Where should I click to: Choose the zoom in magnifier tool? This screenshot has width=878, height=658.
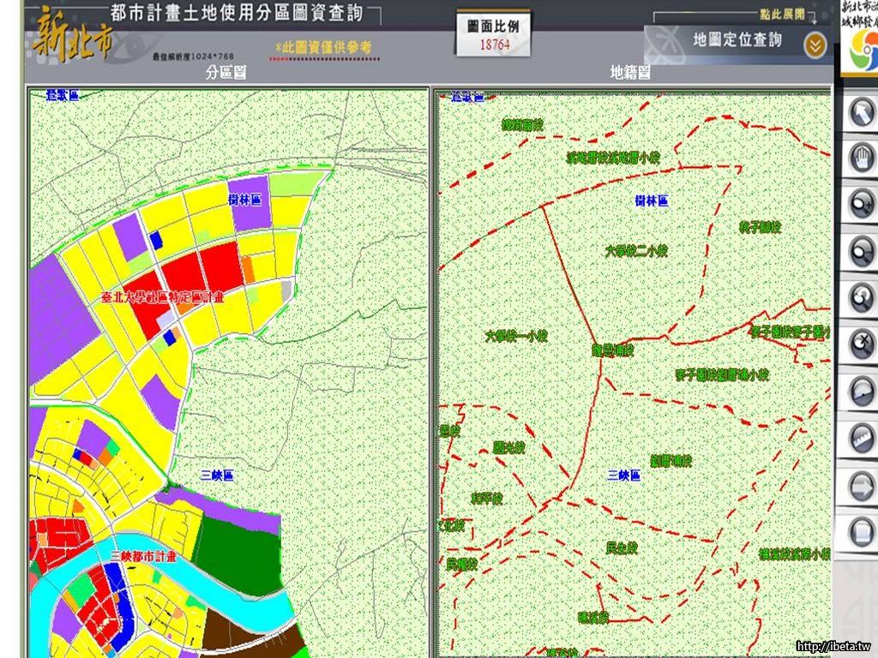(x=860, y=204)
